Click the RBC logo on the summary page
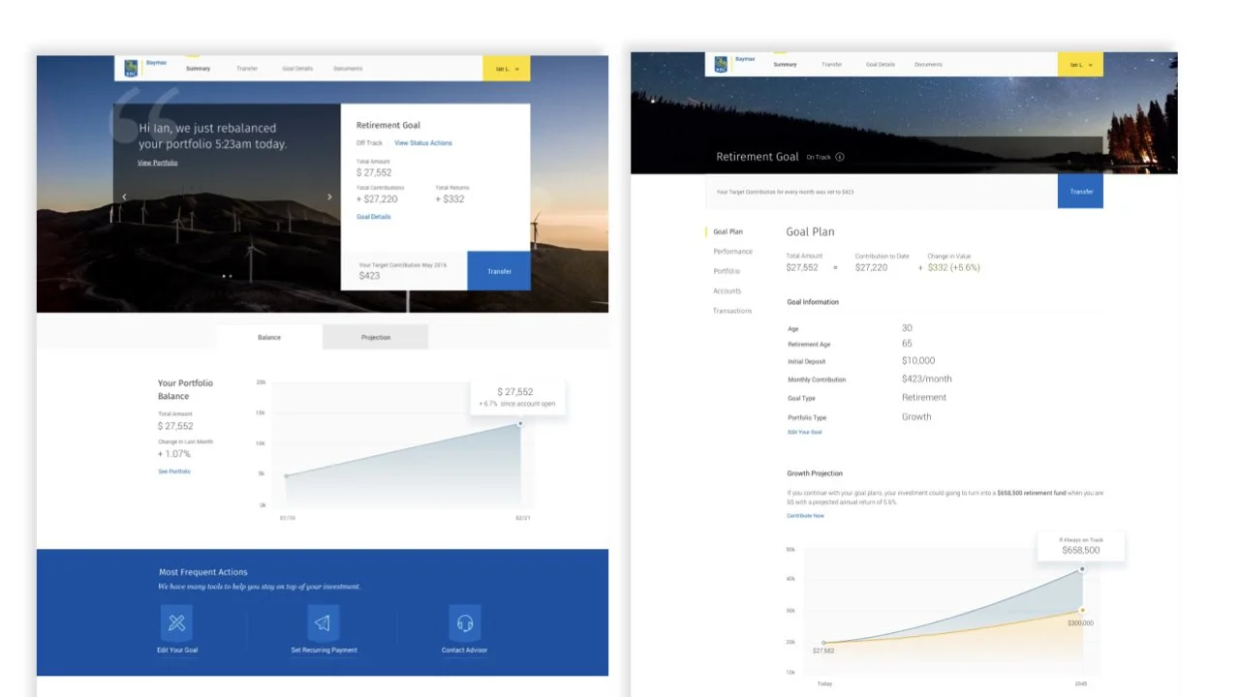This screenshot has width=1240, height=697. [x=131, y=68]
